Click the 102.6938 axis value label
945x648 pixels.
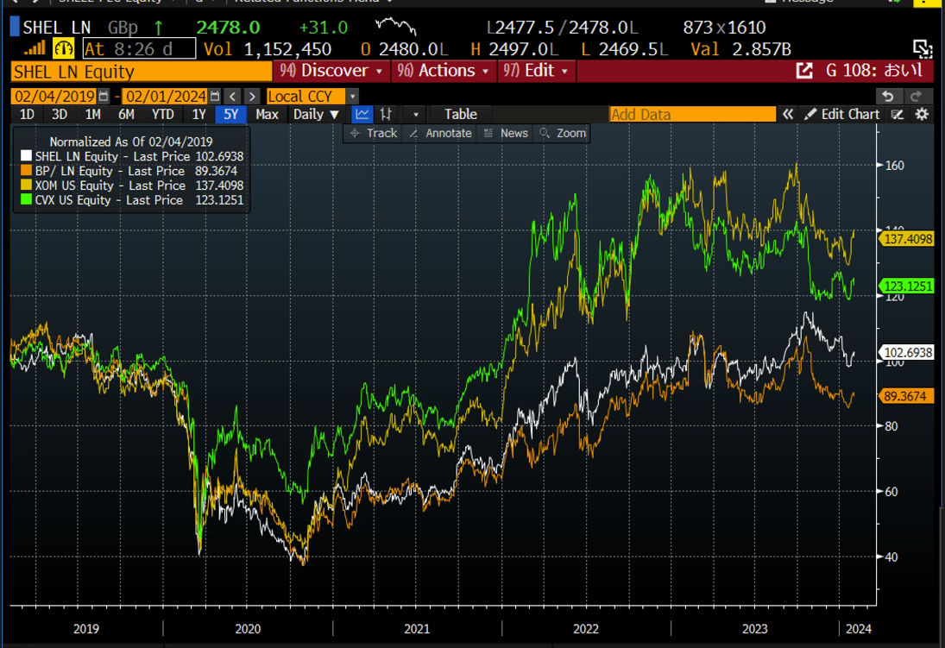(x=908, y=352)
